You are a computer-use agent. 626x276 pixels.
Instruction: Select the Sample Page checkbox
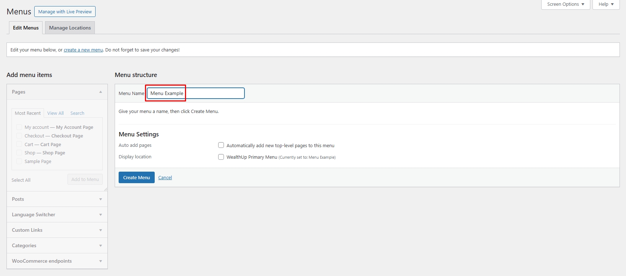pos(19,162)
